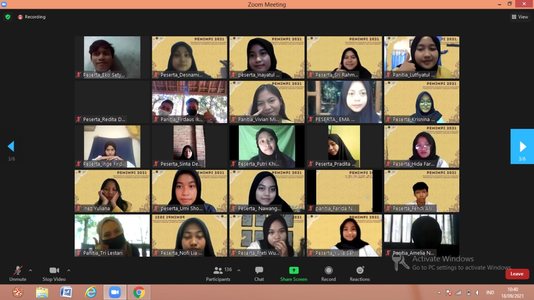Go to next gallery page arrow
534x300 pixels.
coord(522,146)
